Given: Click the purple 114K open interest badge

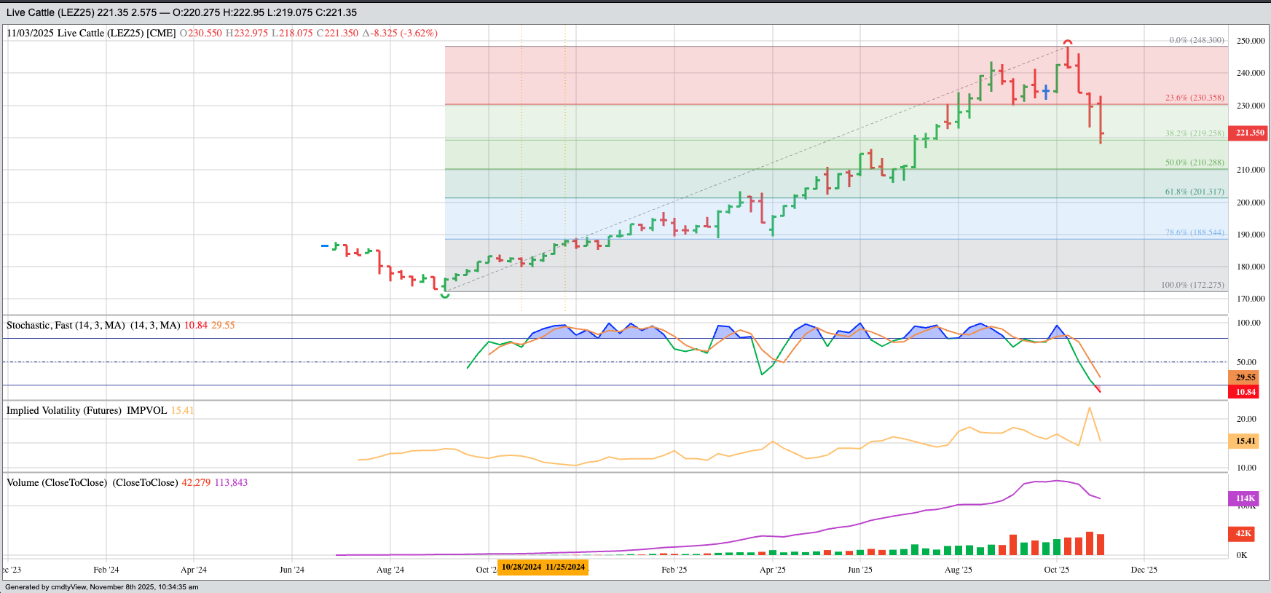Looking at the screenshot, I should [x=1244, y=498].
